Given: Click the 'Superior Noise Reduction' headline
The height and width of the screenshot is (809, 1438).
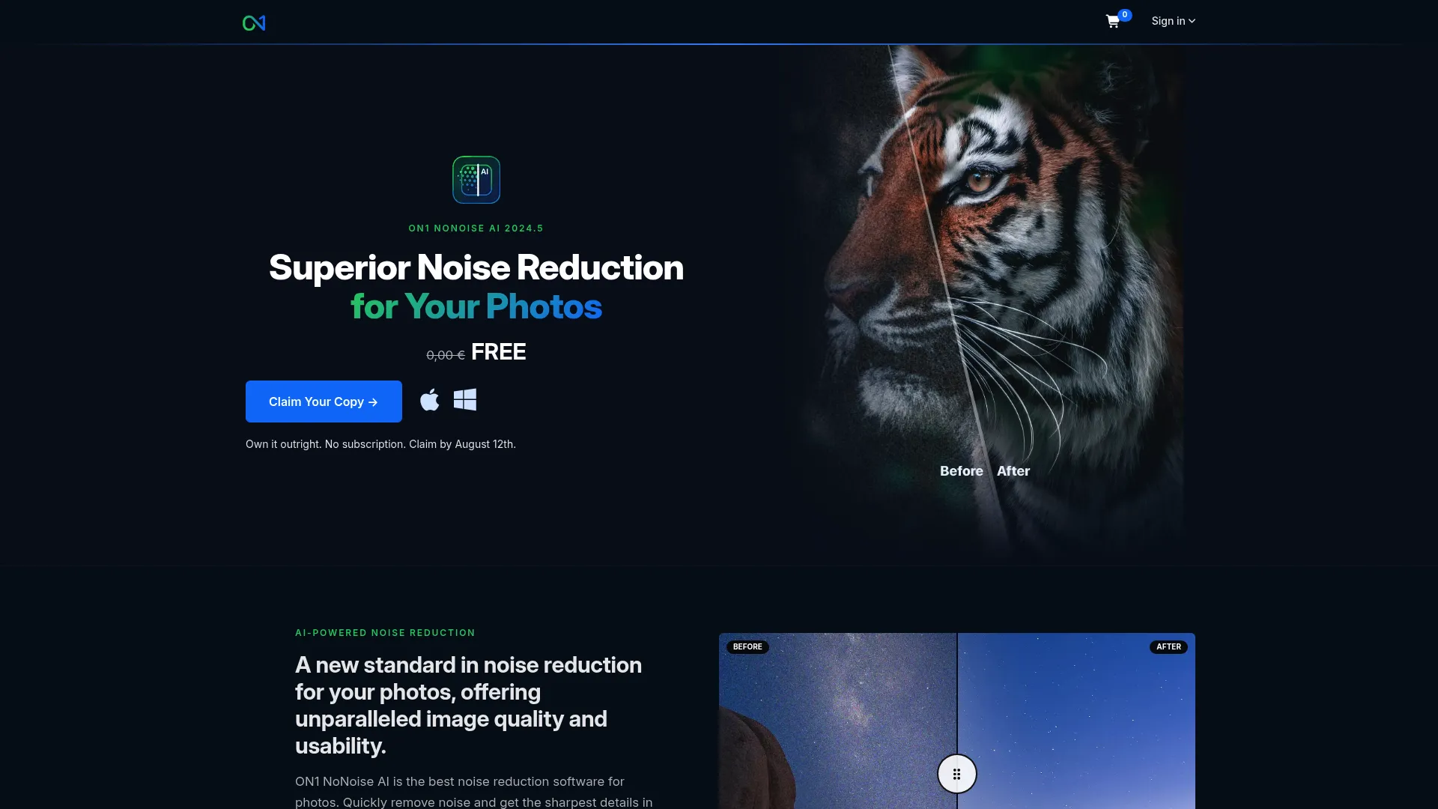Looking at the screenshot, I should pyautogui.click(x=476, y=267).
